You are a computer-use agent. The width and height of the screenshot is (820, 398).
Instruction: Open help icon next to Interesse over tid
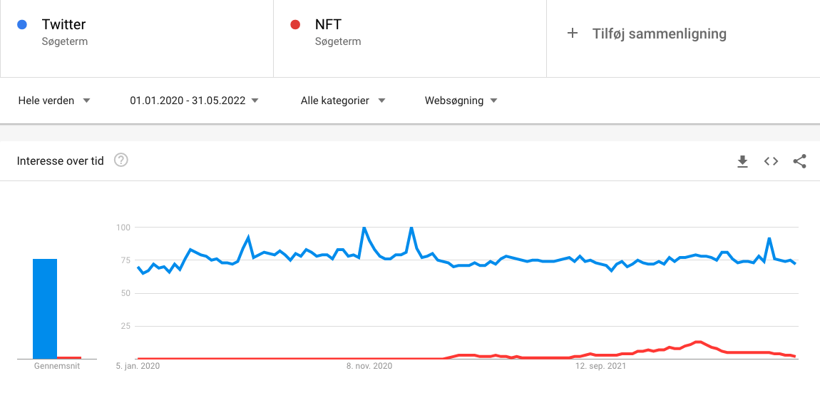pyautogui.click(x=121, y=160)
